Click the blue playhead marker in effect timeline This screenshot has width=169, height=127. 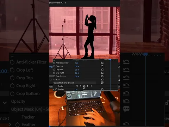[x=110, y=60]
